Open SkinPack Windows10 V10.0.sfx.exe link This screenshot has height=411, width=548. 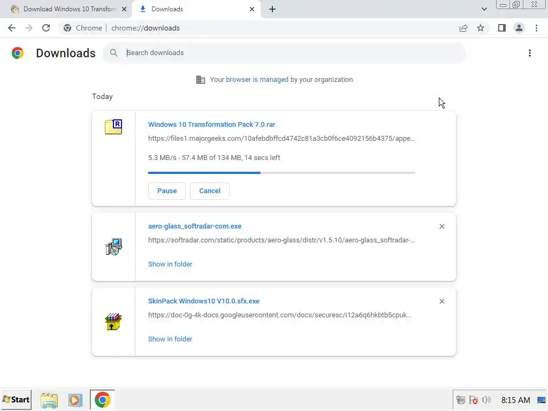(x=204, y=301)
